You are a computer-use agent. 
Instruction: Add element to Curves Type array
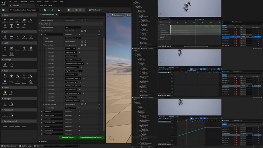click(82, 45)
